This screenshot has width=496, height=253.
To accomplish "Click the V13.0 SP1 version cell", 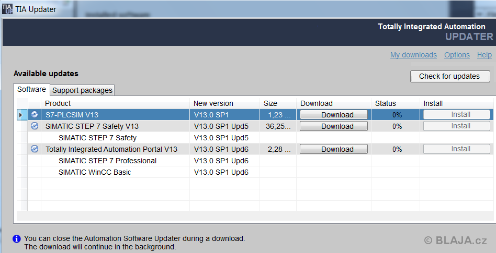I will coord(224,115).
